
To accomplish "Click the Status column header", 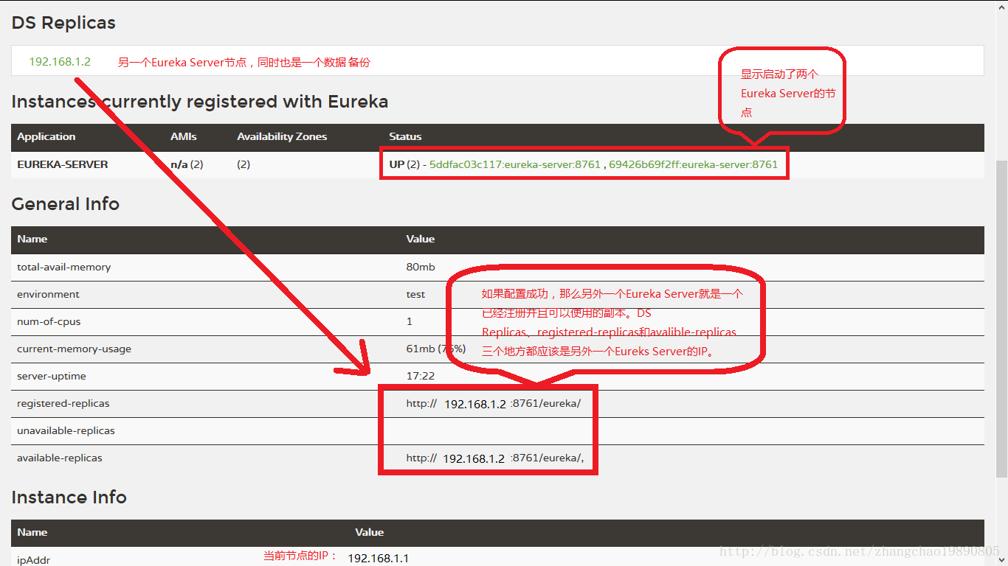I will coord(405,136).
